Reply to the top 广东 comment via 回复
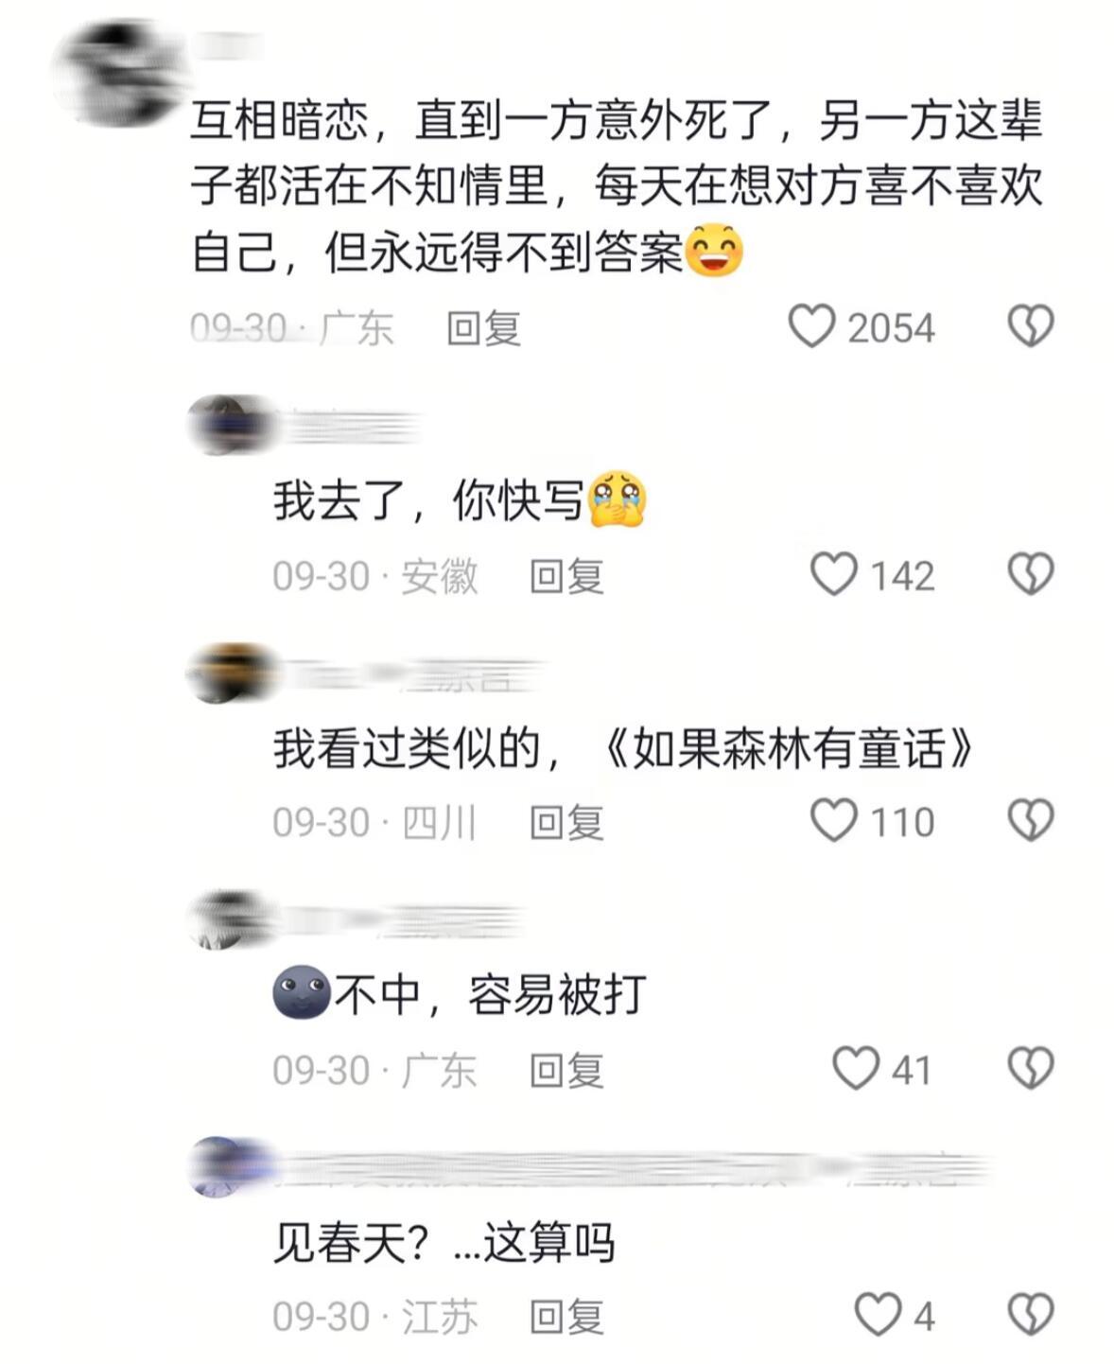1114x1364 pixels. (x=483, y=328)
